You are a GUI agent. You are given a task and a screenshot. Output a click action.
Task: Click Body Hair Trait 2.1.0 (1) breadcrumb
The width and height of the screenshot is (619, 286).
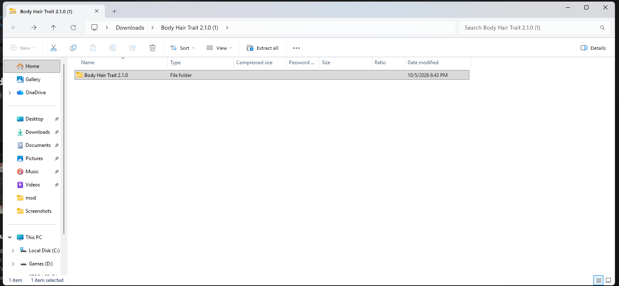tap(190, 28)
